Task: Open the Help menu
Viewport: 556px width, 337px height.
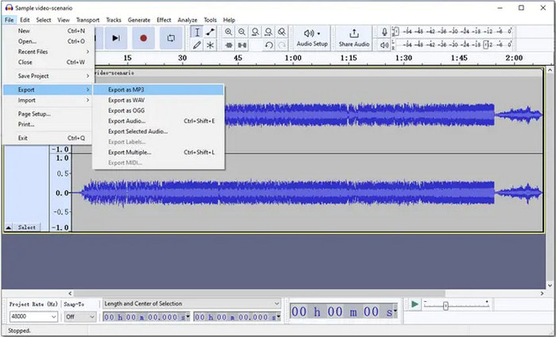Action: click(229, 20)
